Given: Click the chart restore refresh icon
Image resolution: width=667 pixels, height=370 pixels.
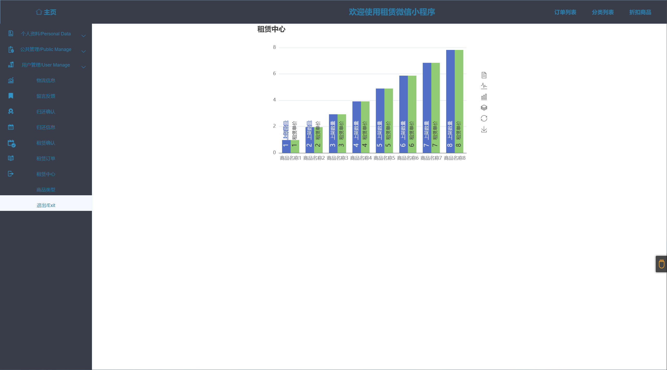Looking at the screenshot, I should (484, 119).
